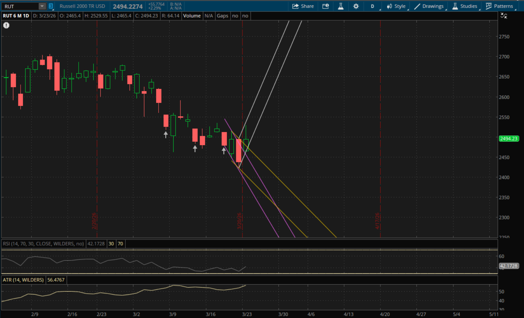The width and height of the screenshot is (524, 318).
Task: Click the Share button
Action: (x=303, y=6)
